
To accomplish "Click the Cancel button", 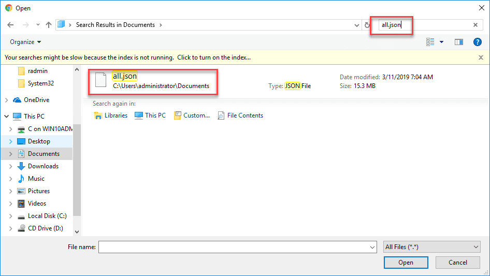I will pos(458,263).
